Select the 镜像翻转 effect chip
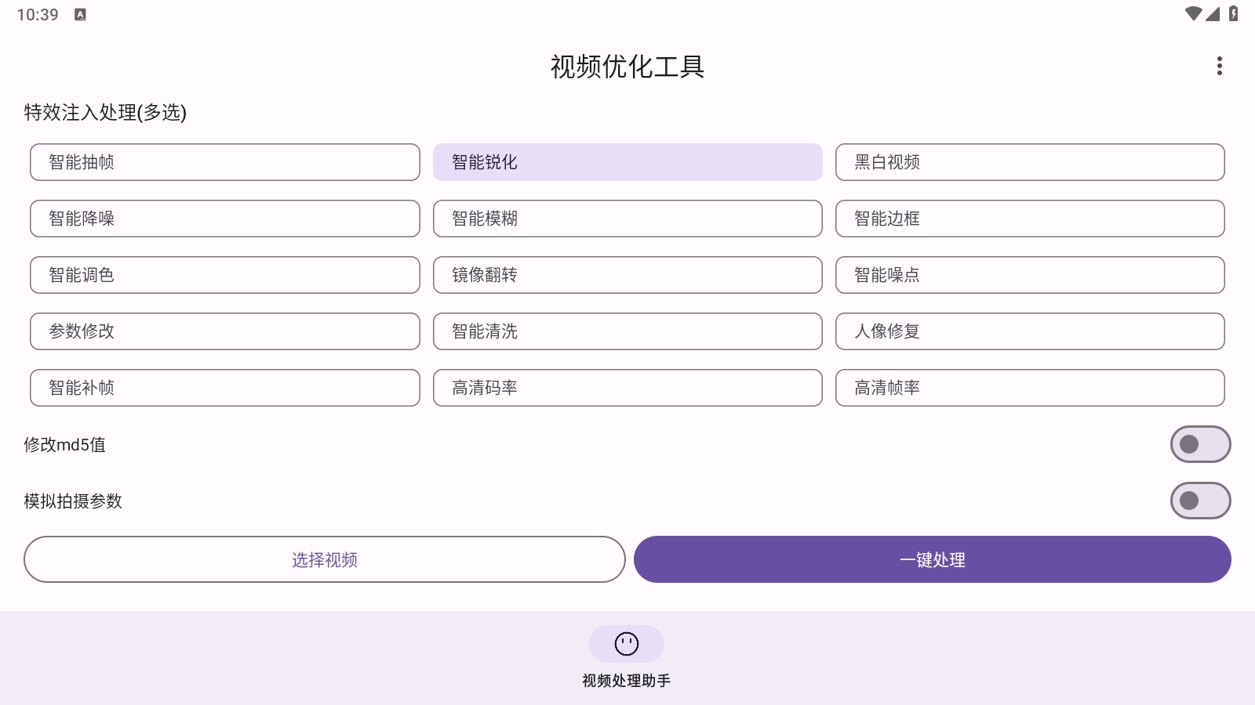This screenshot has width=1255, height=705. click(627, 275)
